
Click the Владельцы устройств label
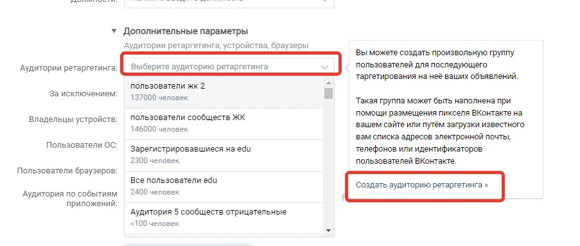pos(73,119)
